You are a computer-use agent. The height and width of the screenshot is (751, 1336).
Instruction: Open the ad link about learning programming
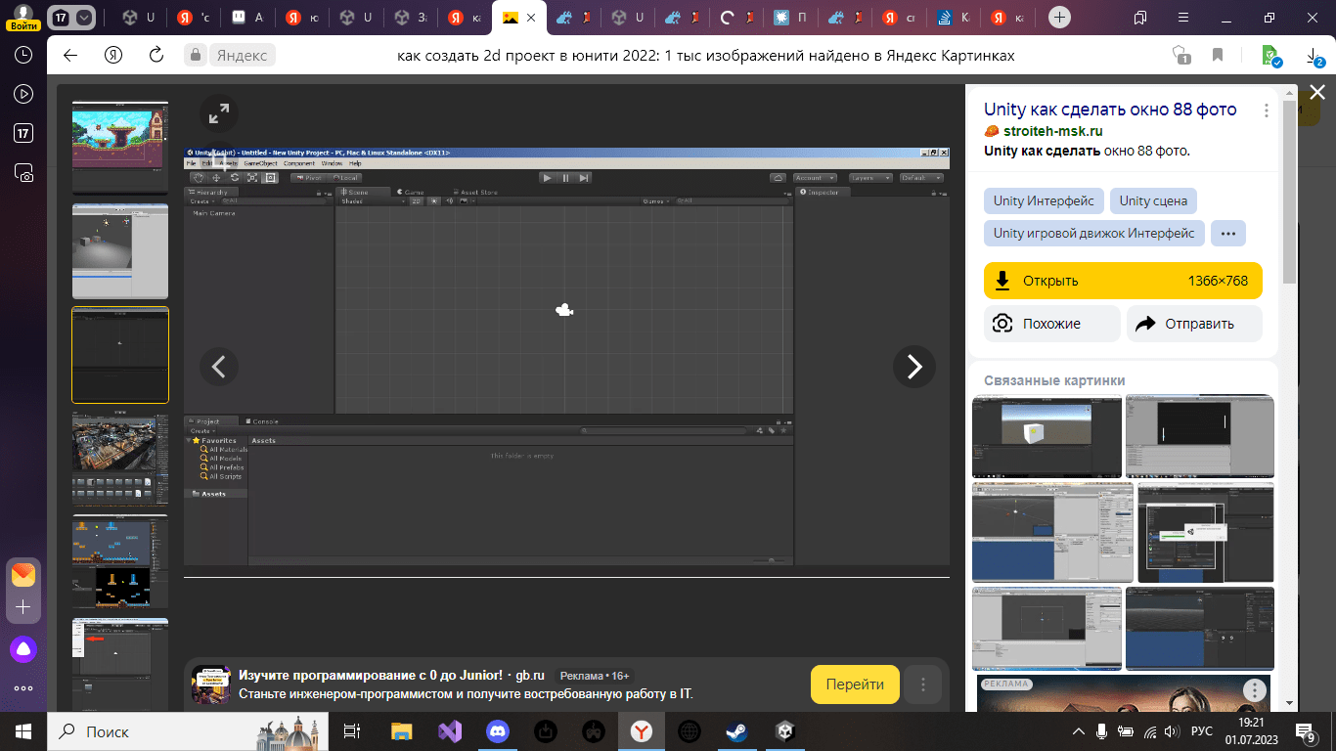371,676
